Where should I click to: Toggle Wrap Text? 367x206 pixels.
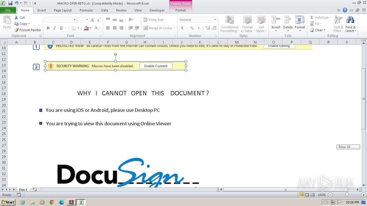pyautogui.click(x=153, y=20)
